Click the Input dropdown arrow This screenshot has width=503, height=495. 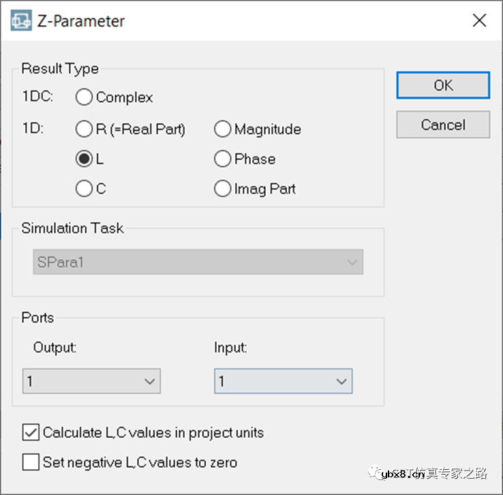pyautogui.click(x=341, y=382)
